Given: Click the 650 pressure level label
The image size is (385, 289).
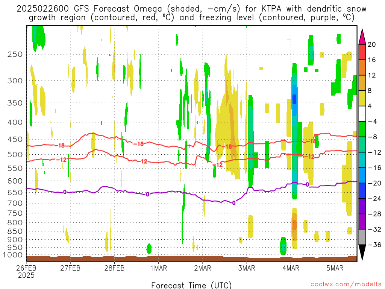Looking at the screenshot, I should (x=15, y=192).
